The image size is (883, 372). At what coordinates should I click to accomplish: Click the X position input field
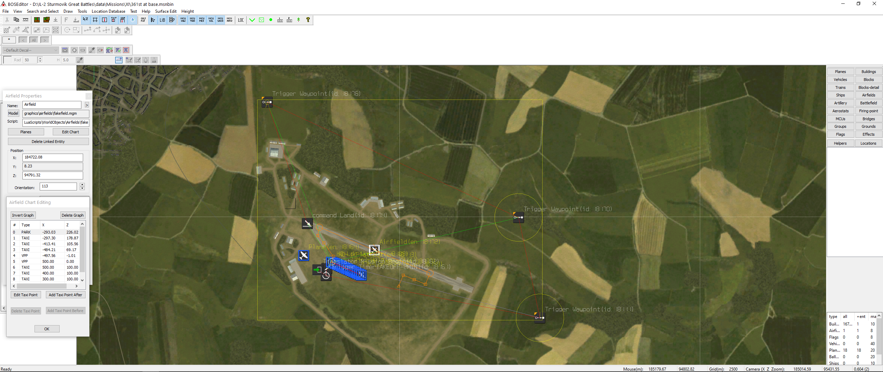(53, 157)
